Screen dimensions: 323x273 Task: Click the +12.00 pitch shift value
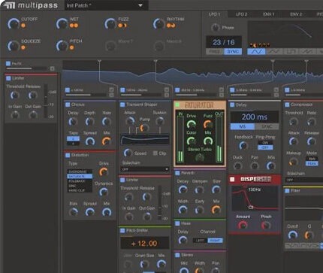pos(144,244)
